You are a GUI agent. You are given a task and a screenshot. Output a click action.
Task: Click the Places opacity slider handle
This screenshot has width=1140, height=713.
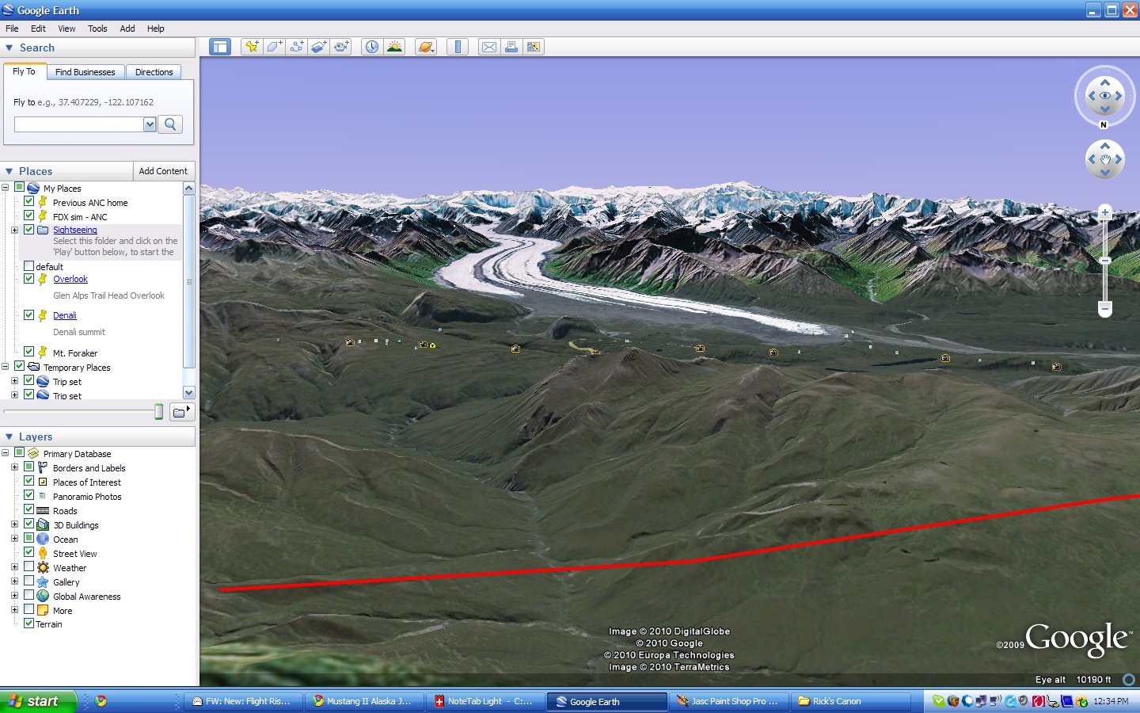coord(159,411)
